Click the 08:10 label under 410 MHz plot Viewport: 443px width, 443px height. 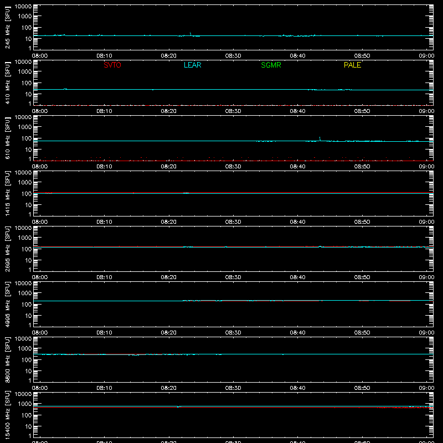pyautogui.click(x=104, y=111)
